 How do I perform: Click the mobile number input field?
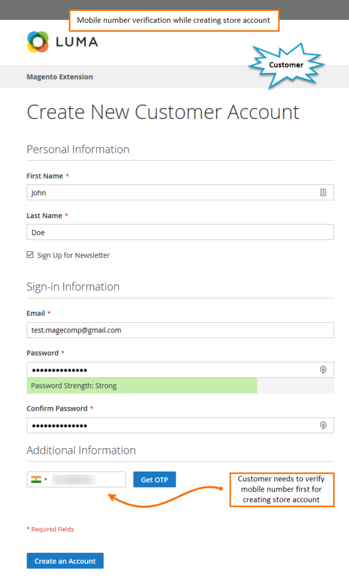coord(88,480)
